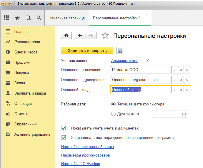203x168 pixels.
Task: Toggle Показывать счета учета в документах
Action: [x=63, y=128]
